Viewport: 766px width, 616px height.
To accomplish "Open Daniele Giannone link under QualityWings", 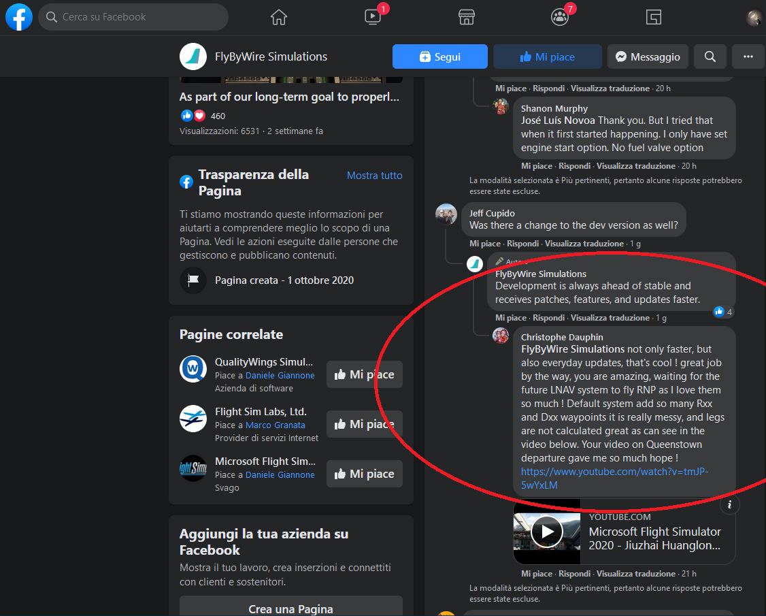I will [x=280, y=376].
